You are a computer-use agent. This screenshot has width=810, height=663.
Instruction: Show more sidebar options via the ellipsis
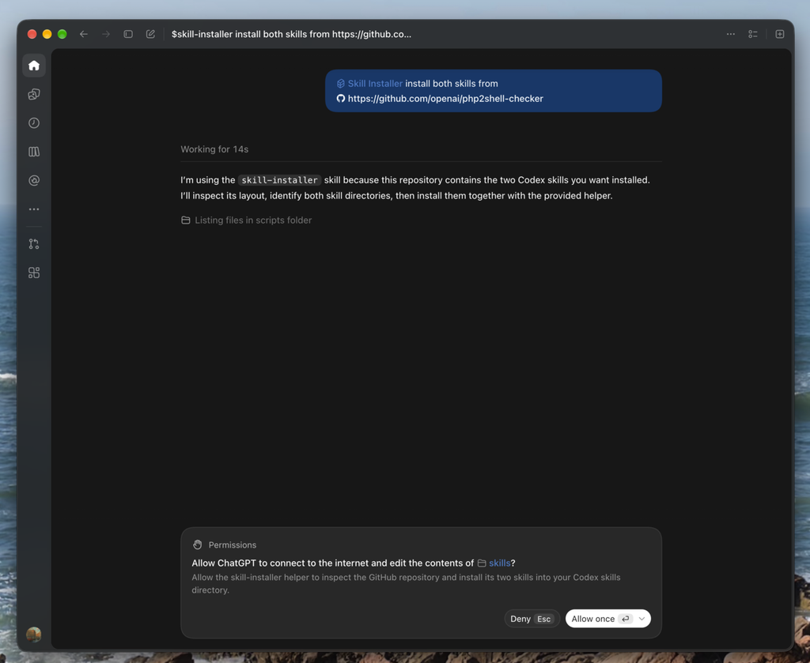click(34, 209)
